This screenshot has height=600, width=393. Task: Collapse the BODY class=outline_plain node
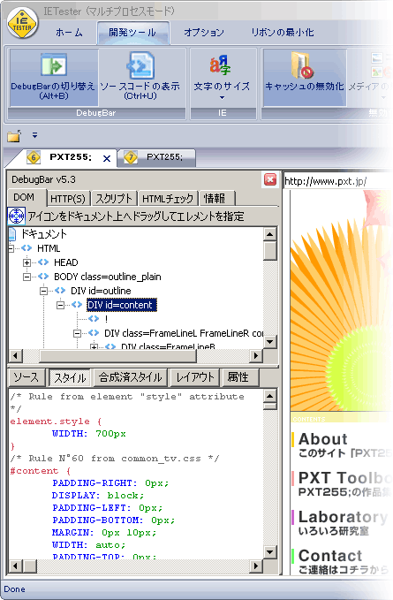[26, 277]
